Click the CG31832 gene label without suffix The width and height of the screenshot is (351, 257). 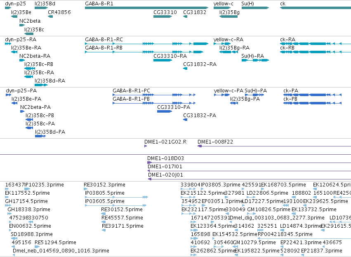coord(195,12)
